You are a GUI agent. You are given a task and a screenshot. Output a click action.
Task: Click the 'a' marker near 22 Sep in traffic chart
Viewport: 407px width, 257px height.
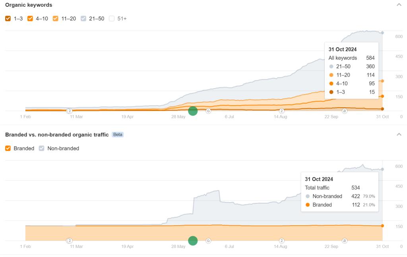[345, 241]
